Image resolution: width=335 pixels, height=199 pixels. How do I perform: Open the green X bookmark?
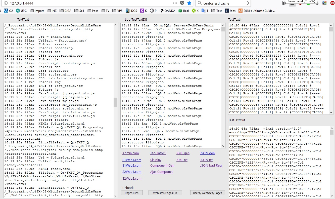(x=195, y=11)
